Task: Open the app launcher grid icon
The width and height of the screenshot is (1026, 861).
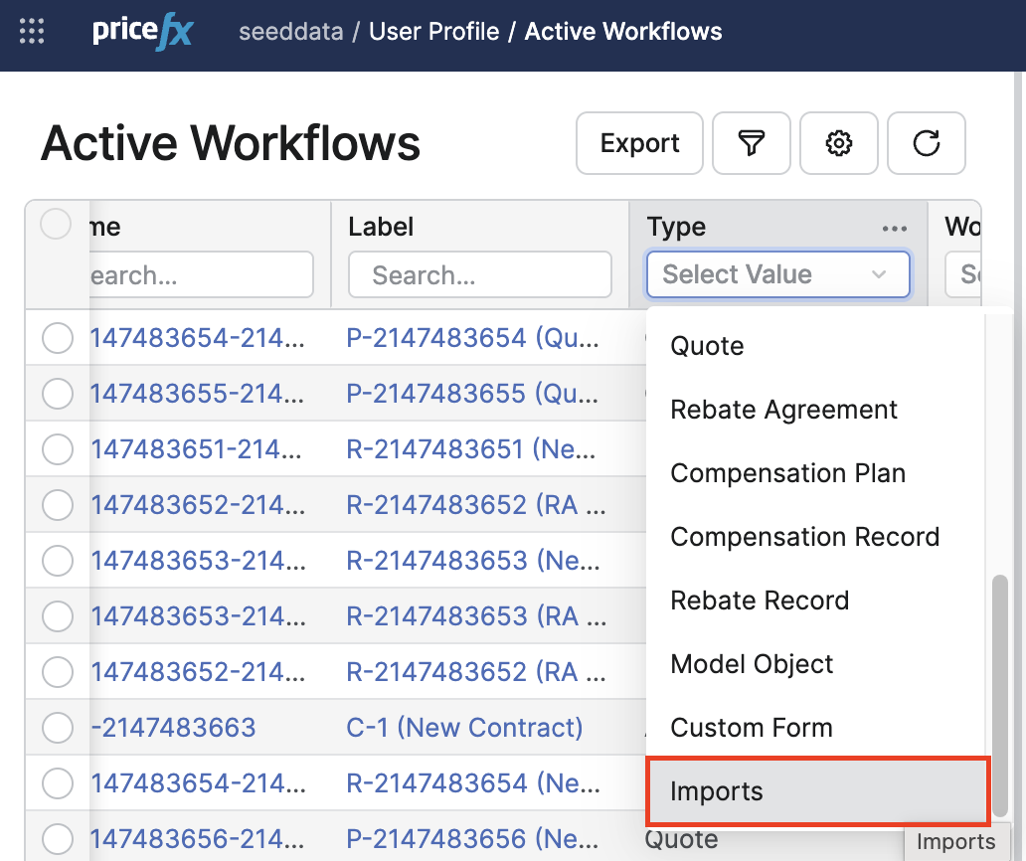Action: tap(32, 32)
